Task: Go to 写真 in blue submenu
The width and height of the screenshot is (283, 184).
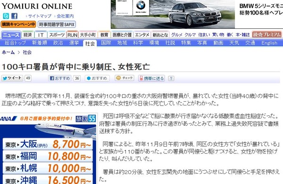Action: tap(202, 43)
